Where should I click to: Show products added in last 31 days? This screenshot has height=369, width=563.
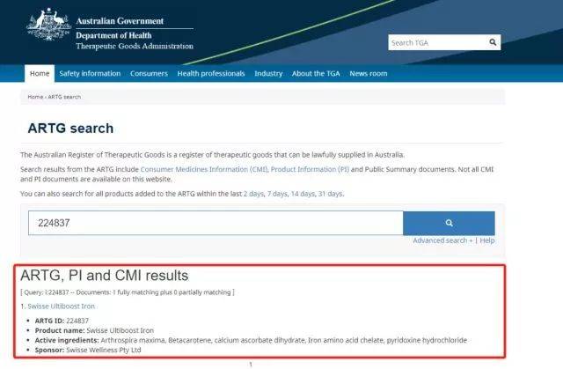pos(331,194)
